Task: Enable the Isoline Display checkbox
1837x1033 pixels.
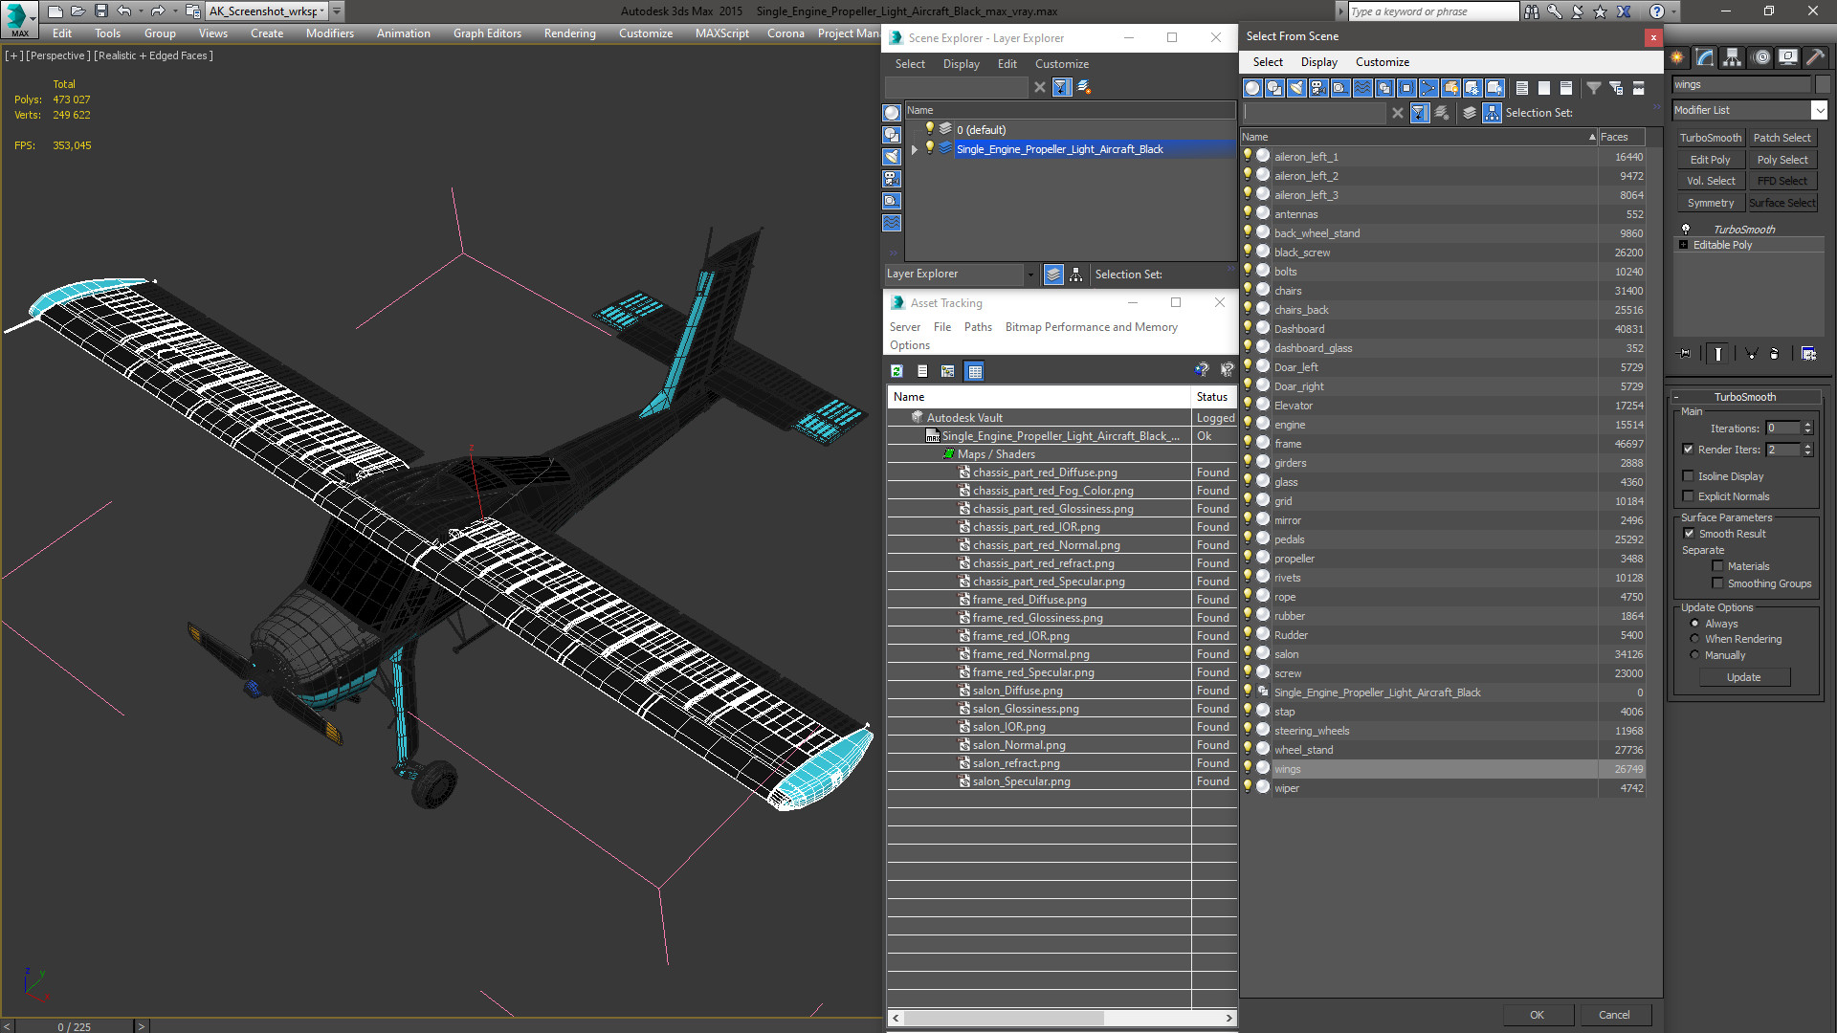Action: [1688, 476]
